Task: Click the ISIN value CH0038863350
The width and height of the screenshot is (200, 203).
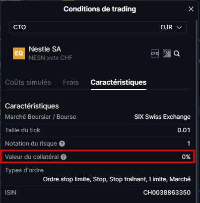Action: [x=167, y=193]
